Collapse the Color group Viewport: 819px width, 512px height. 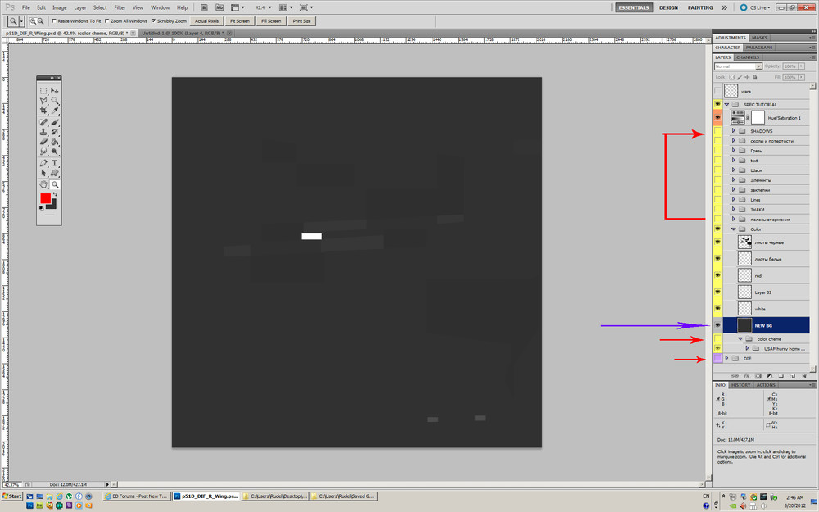pyautogui.click(x=733, y=229)
